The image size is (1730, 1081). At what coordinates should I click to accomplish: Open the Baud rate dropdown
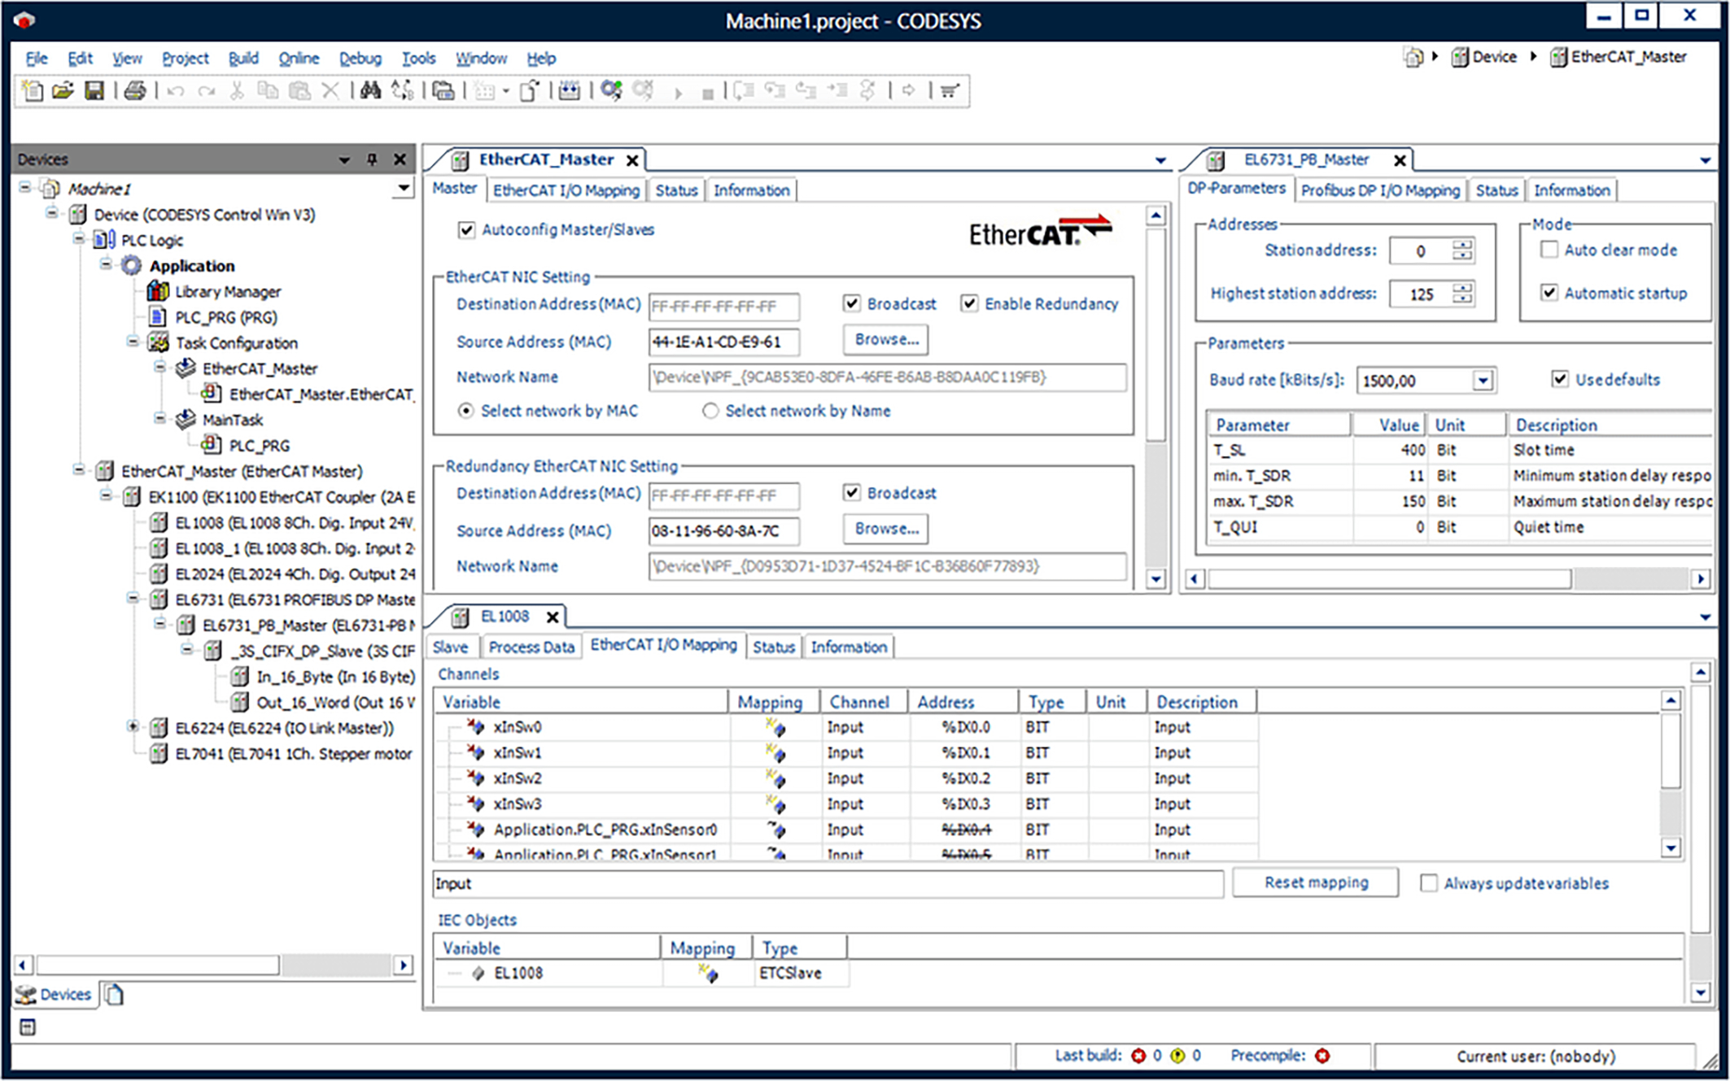(1483, 381)
